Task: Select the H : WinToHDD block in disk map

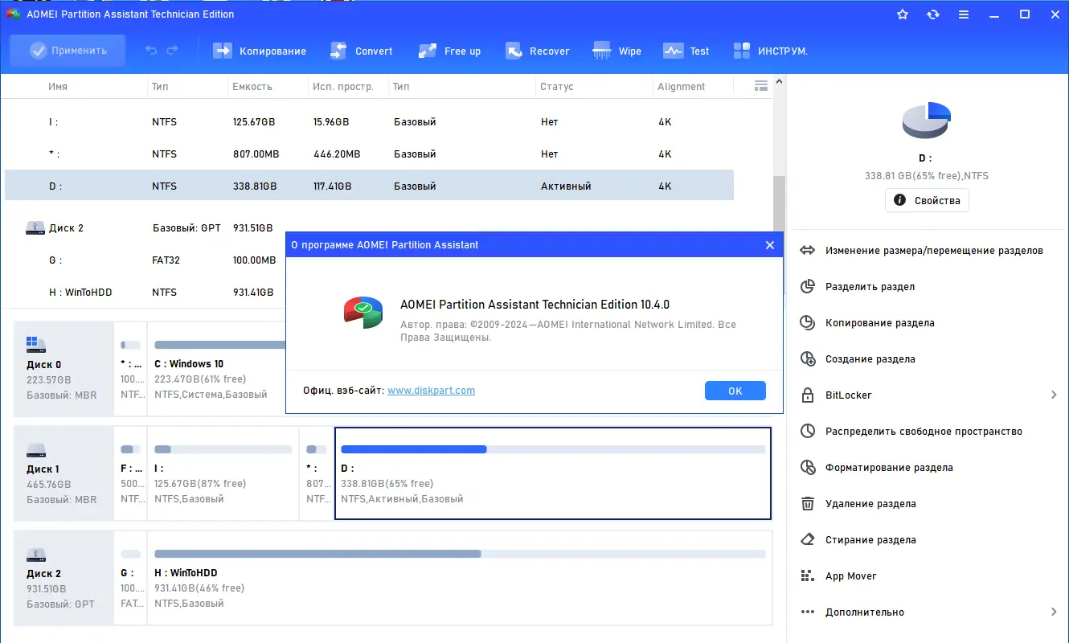Action: coord(460,578)
